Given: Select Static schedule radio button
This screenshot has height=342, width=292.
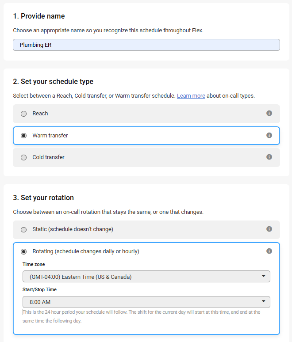Looking at the screenshot, I should (24, 230).
